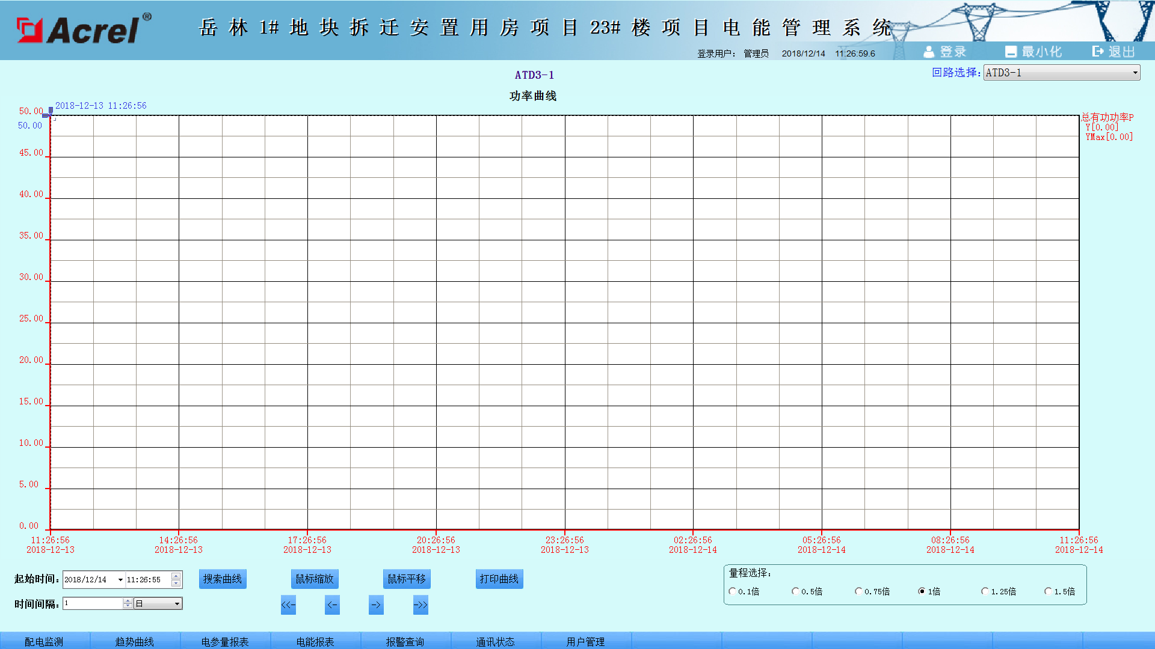Screen dimensions: 1155x649
Task: Open the 电能报表 tab
Action: (315, 641)
